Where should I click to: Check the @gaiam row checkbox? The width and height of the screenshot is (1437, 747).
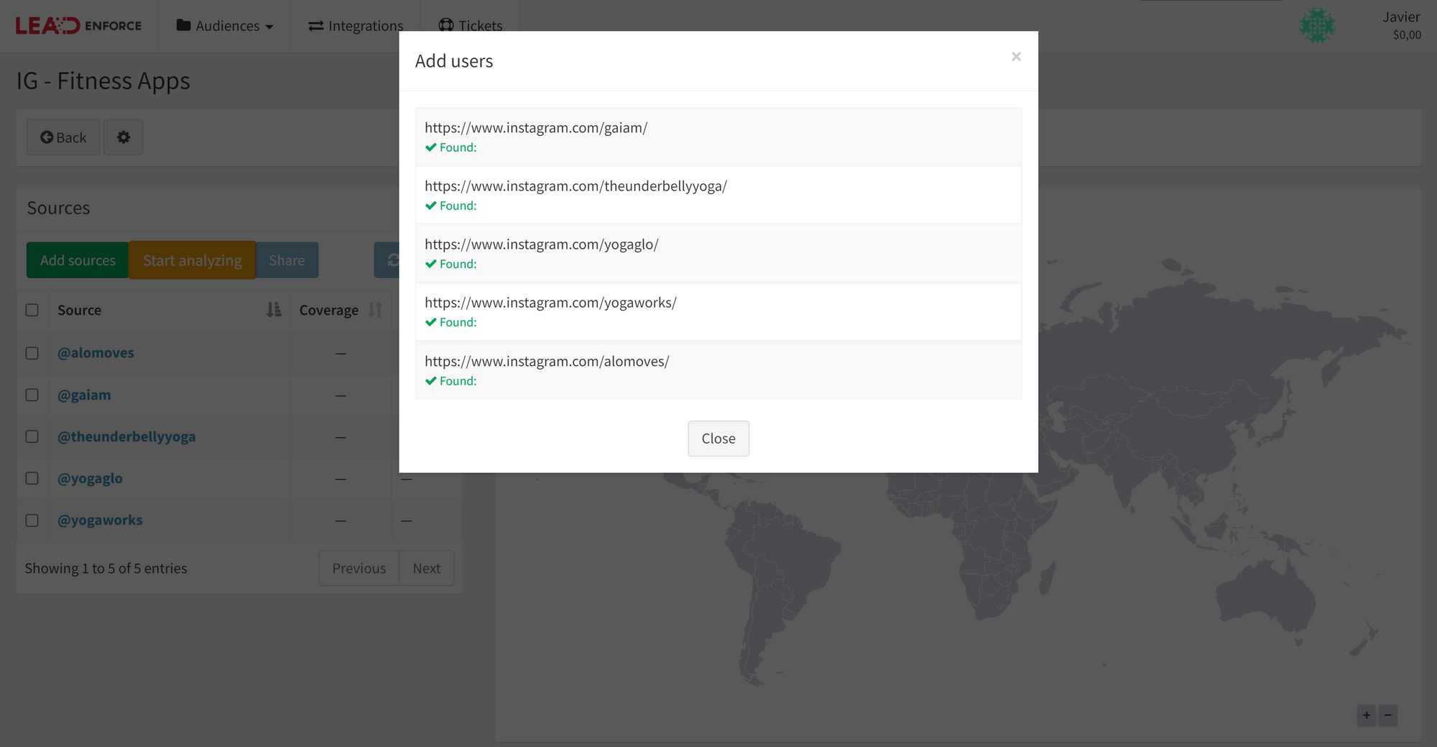point(32,395)
